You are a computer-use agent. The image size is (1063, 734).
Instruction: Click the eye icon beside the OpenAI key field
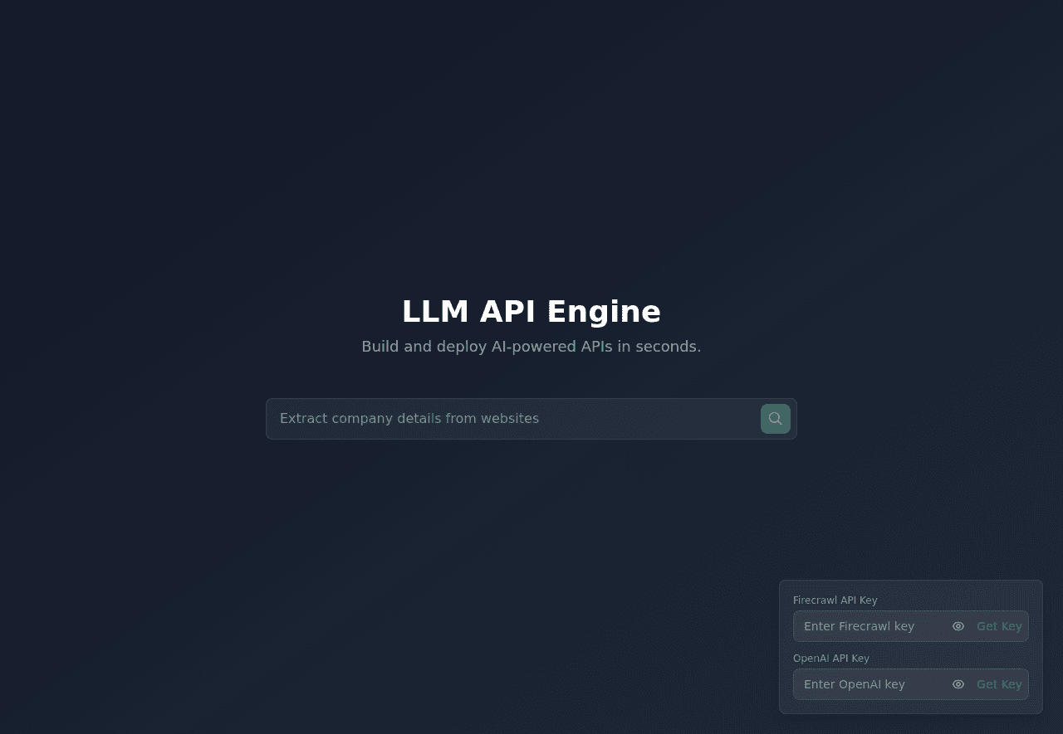[958, 684]
